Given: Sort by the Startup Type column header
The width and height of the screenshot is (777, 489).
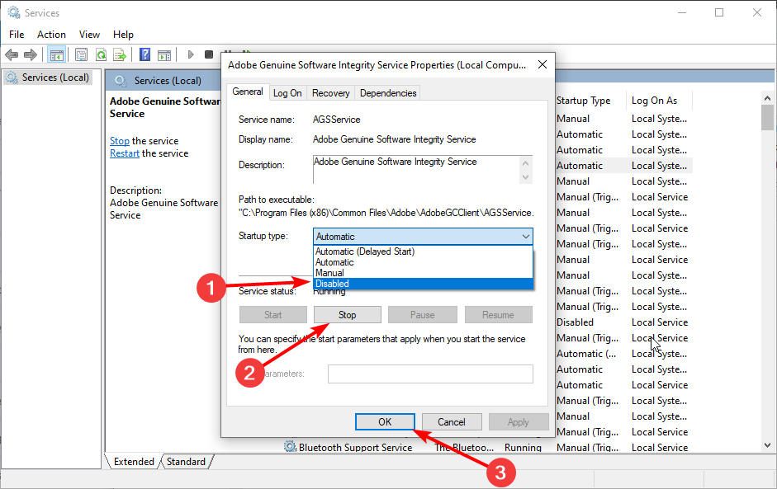Looking at the screenshot, I should [590, 101].
